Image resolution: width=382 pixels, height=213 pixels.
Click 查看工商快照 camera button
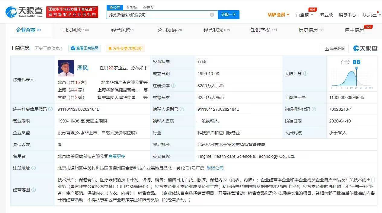[85, 48]
